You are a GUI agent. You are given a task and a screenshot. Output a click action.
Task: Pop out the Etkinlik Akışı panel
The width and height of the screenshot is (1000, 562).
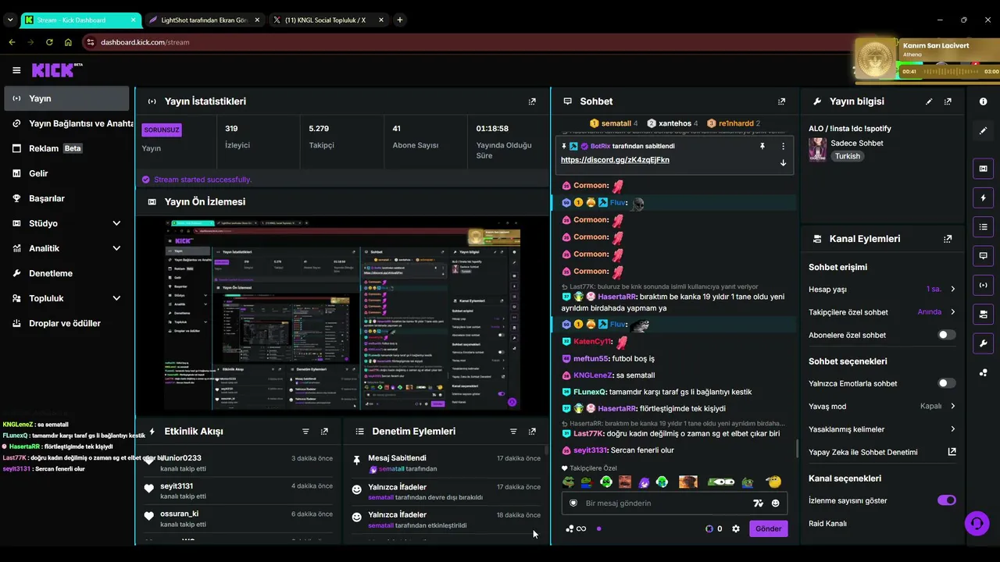click(324, 431)
